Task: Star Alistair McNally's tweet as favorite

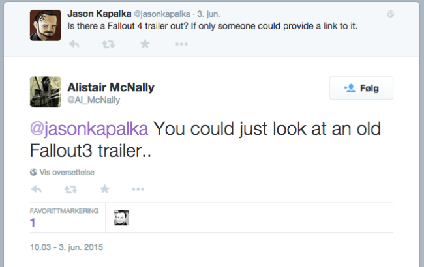Action: [x=104, y=189]
